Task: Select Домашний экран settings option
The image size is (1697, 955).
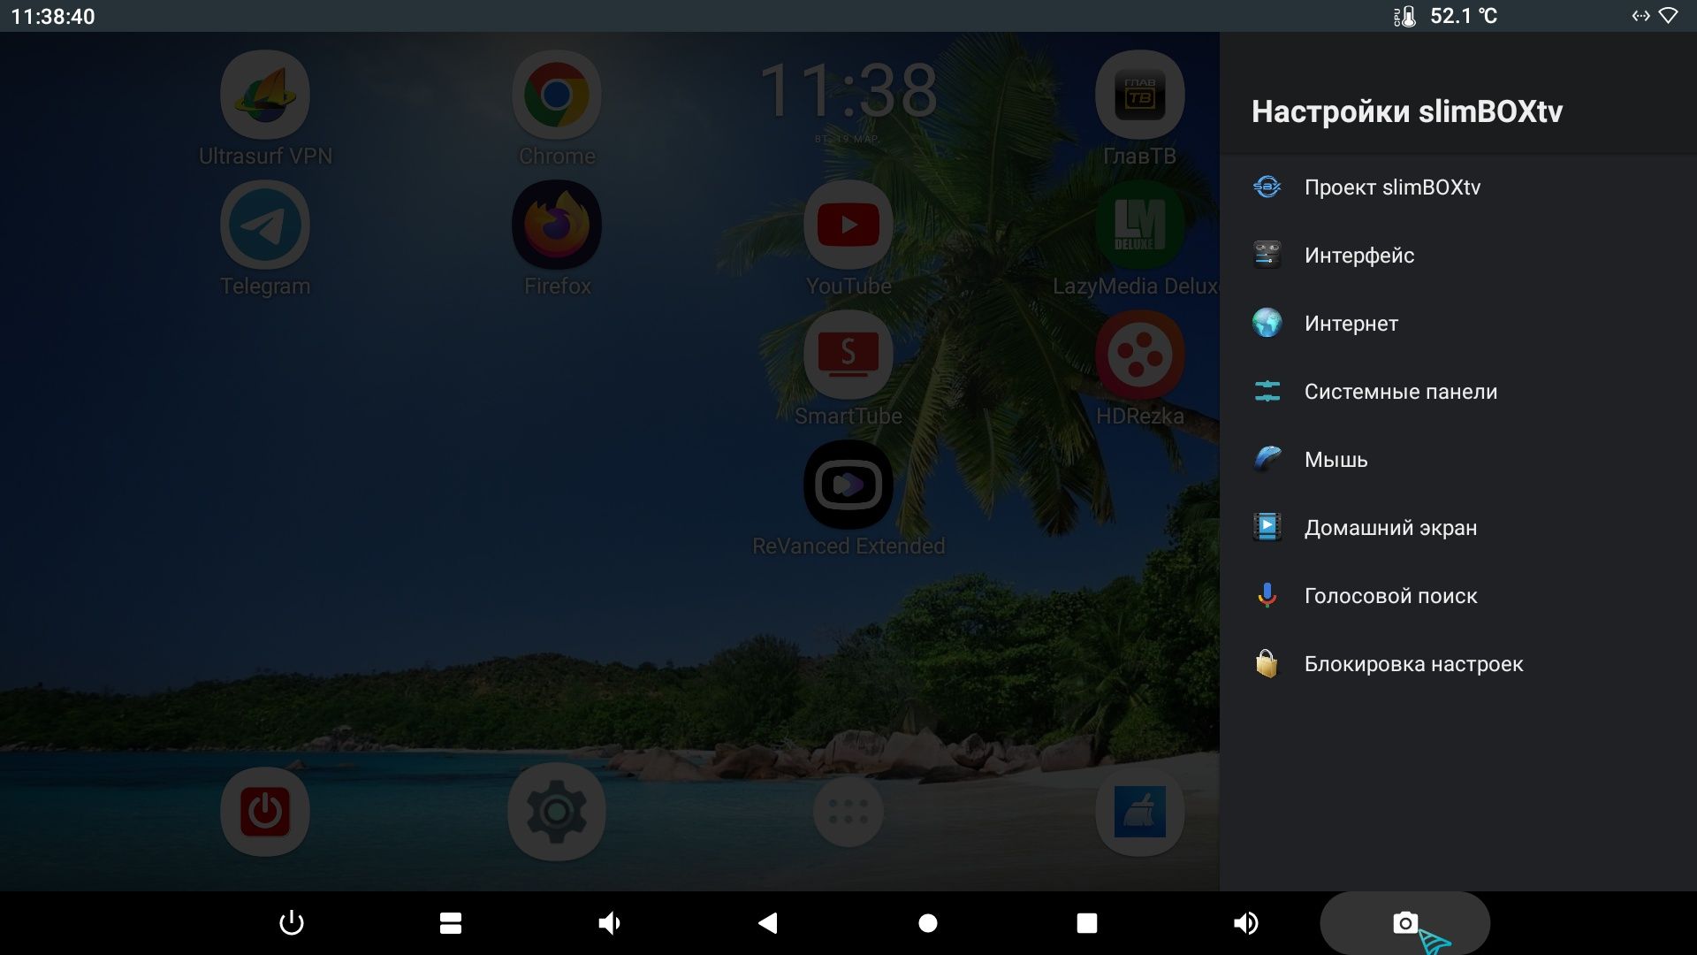Action: [1390, 527]
